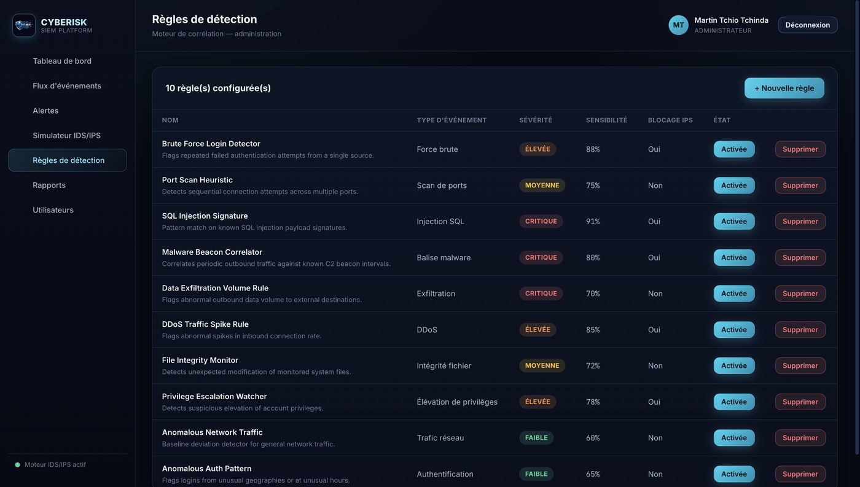Toggle Activée for Anomalous Auth Pattern
The image size is (860, 487).
(x=734, y=474)
